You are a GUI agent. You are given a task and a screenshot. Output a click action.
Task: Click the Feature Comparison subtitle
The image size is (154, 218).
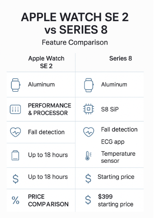75,42
